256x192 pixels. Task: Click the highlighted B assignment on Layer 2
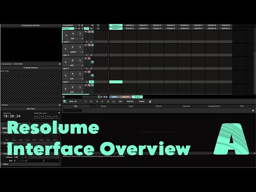91,82
